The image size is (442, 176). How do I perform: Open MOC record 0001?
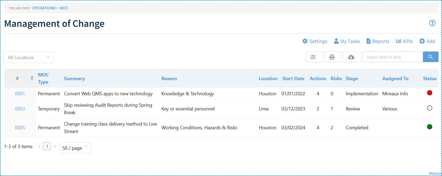tap(20, 94)
